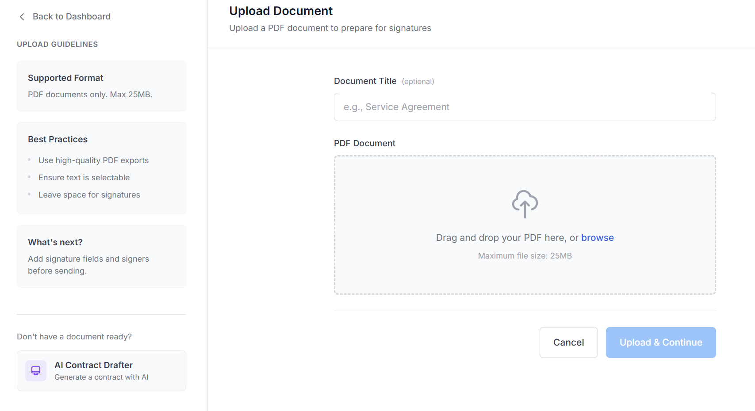755x411 pixels.
Task: Open the AI Contract Drafter card title
Action: click(93, 365)
